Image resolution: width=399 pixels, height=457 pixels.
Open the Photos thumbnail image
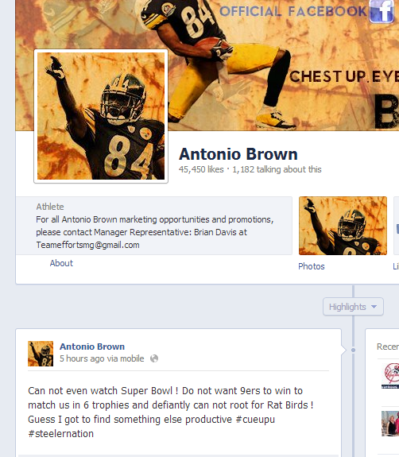point(343,226)
